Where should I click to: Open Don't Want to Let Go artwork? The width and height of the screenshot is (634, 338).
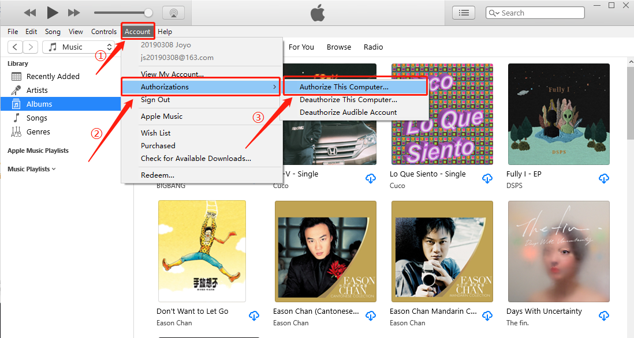tap(202, 251)
